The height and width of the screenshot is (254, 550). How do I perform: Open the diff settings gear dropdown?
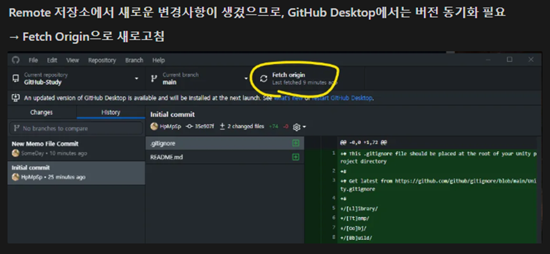[299, 127]
